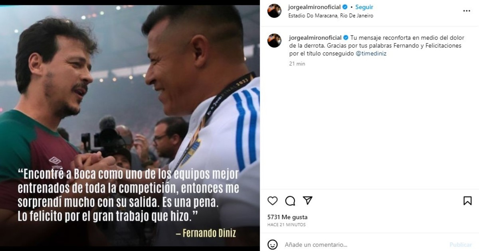The image size is (479, 251).
Task: Click the caption profile avatar
Action: (274, 41)
